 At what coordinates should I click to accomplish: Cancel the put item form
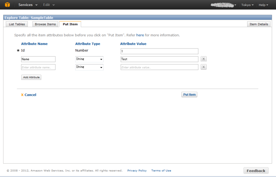tap(29, 95)
